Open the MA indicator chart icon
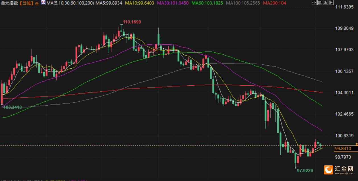The height and width of the screenshot is (181, 358). point(43,3)
